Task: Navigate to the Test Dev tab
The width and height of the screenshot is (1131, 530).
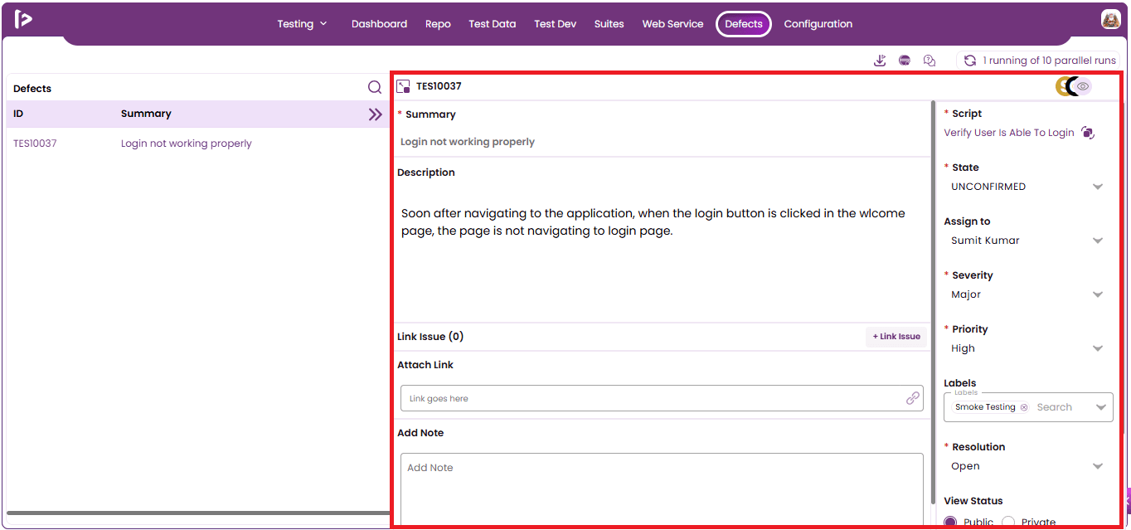Action: coord(556,24)
